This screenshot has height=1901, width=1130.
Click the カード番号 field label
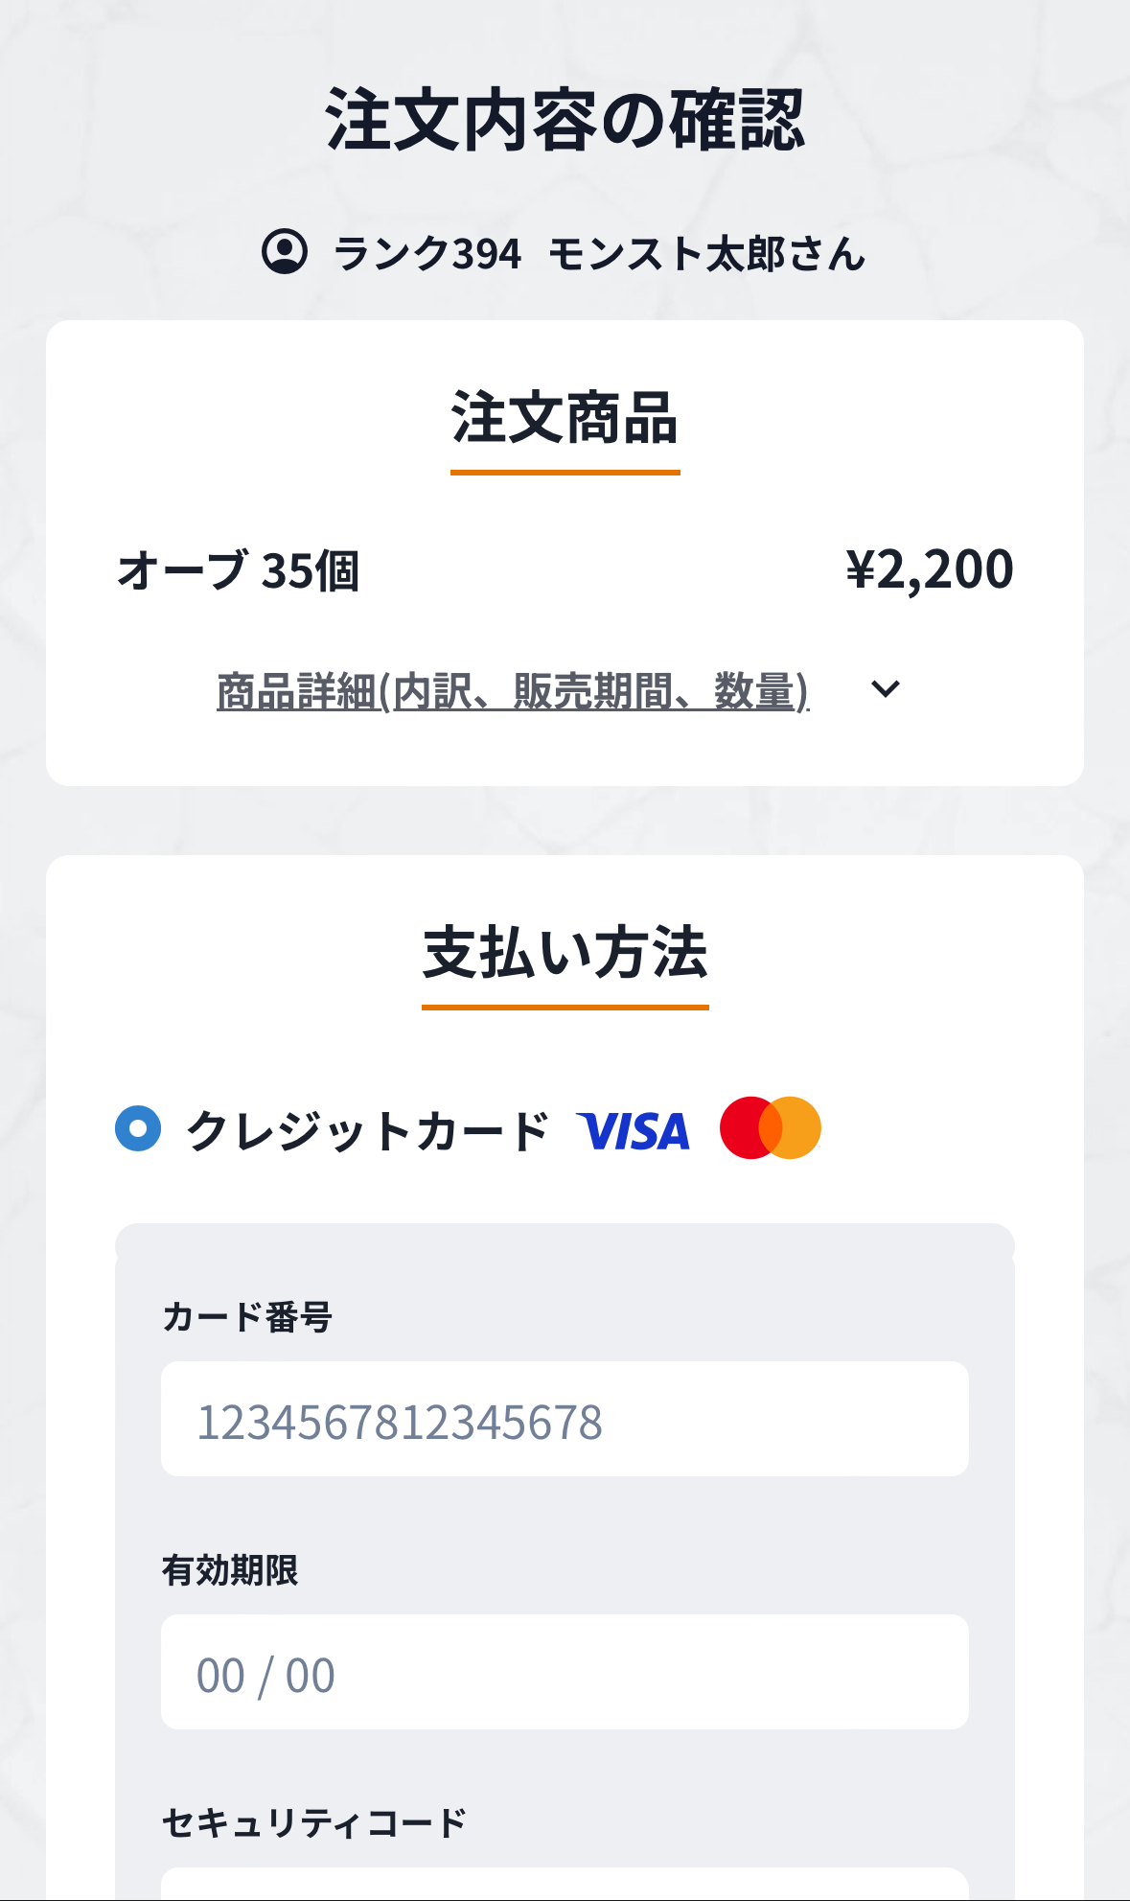click(247, 1316)
